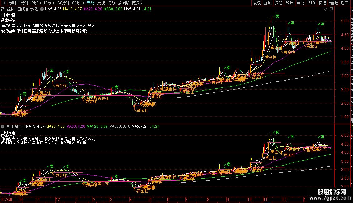
Task: Select the 15分钟 period tab
Action: point(49,3)
